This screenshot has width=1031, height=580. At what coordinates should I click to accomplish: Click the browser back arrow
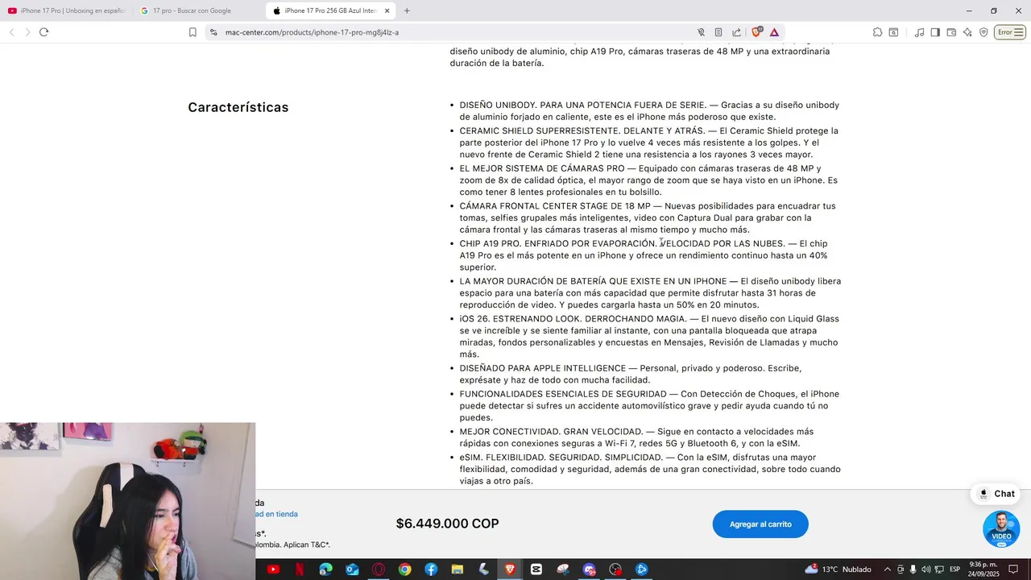click(x=11, y=32)
